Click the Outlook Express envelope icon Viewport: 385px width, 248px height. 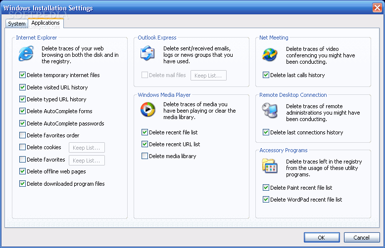click(x=147, y=53)
